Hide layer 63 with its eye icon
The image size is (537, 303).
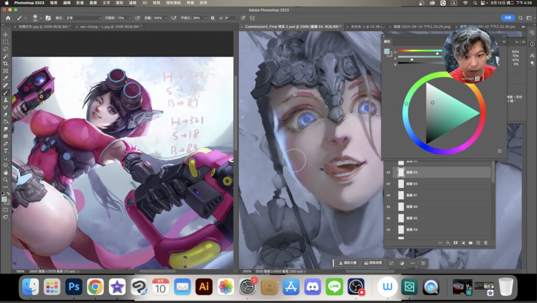click(388, 184)
